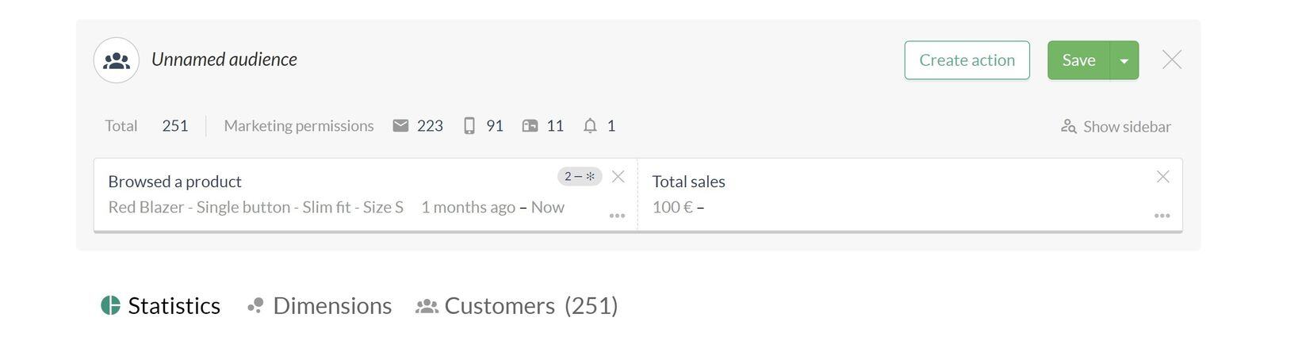Remove the Total sales filter

pyautogui.click(x=1162, y=177)
